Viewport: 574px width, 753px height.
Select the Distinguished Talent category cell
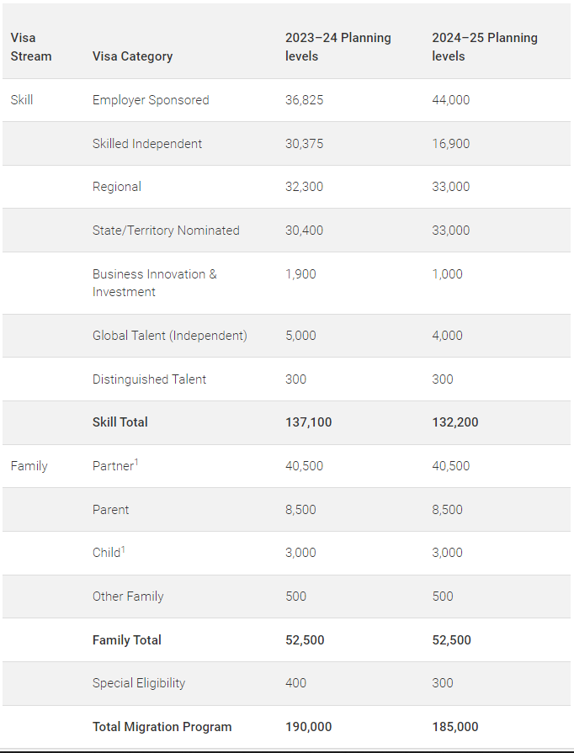149,379
